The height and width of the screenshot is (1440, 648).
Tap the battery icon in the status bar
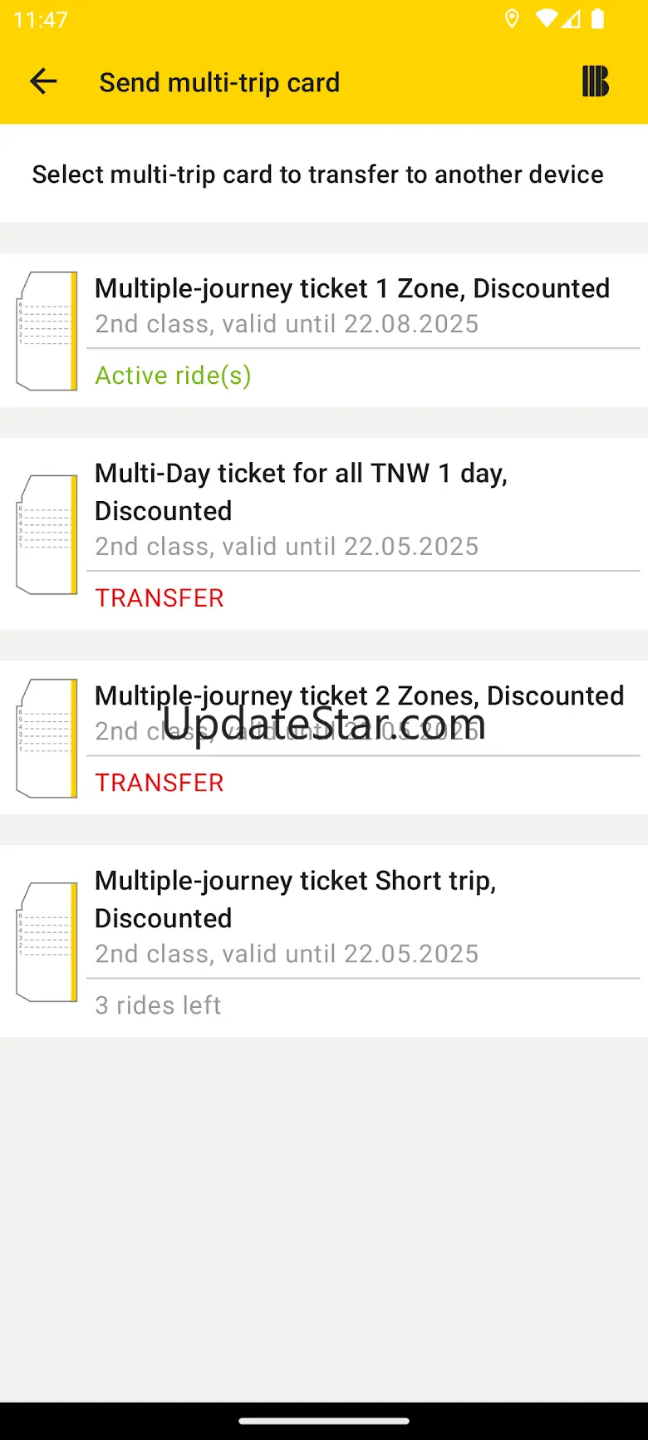[x=597, y=19]
